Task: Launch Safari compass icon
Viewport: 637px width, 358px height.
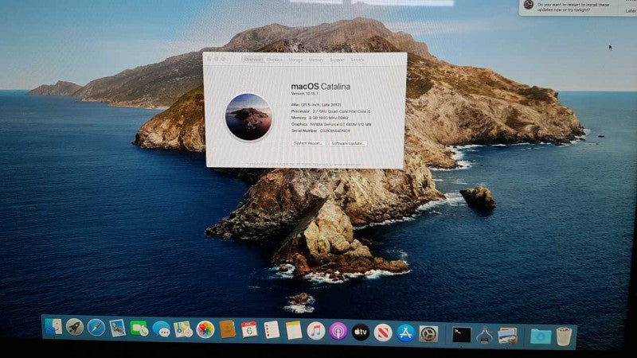Action: click(96, 328)
